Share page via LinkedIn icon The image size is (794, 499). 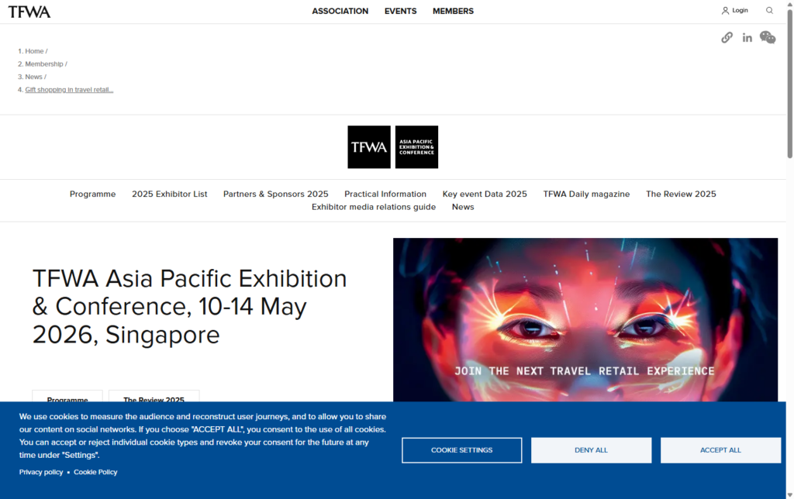(x=747, y=37)
